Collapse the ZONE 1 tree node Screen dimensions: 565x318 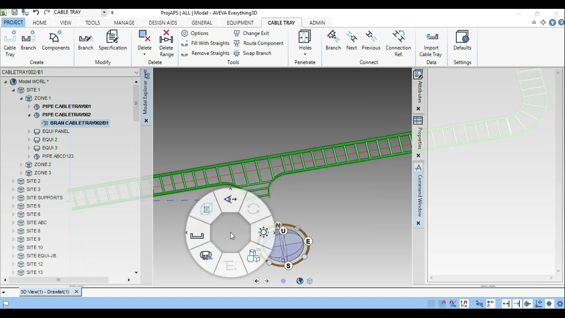21,98
